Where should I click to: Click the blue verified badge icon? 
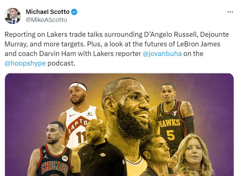pos(74,12)
